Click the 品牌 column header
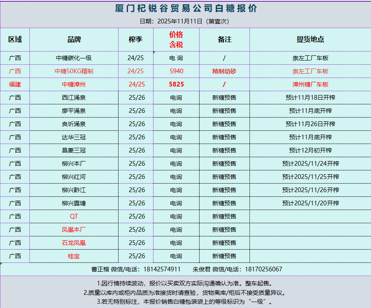371x308 pixels. click(x=74, y=40)
